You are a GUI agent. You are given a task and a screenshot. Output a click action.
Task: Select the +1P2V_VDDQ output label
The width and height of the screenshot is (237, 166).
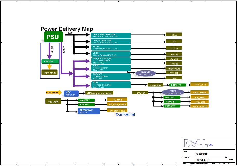(x=174, y=68)
